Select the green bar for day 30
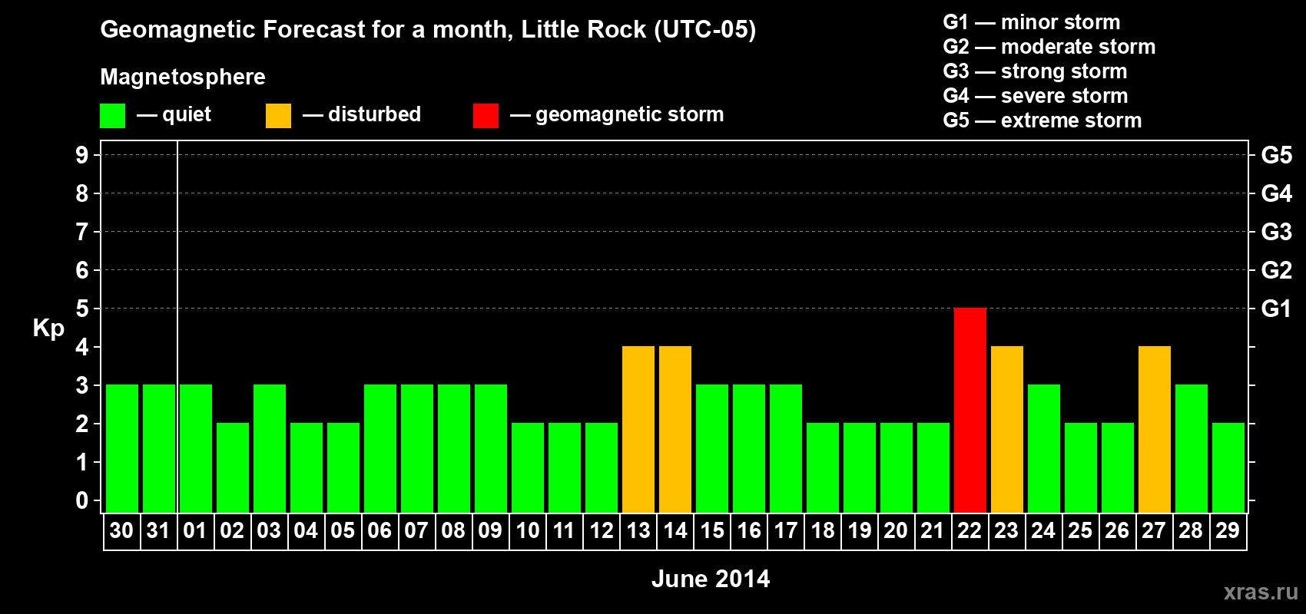This screenshot has height=614, width=1306. point(122,449)
